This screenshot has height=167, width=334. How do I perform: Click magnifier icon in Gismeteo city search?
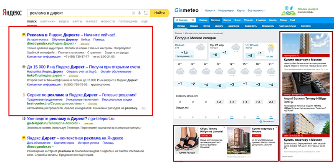point(177,20)
